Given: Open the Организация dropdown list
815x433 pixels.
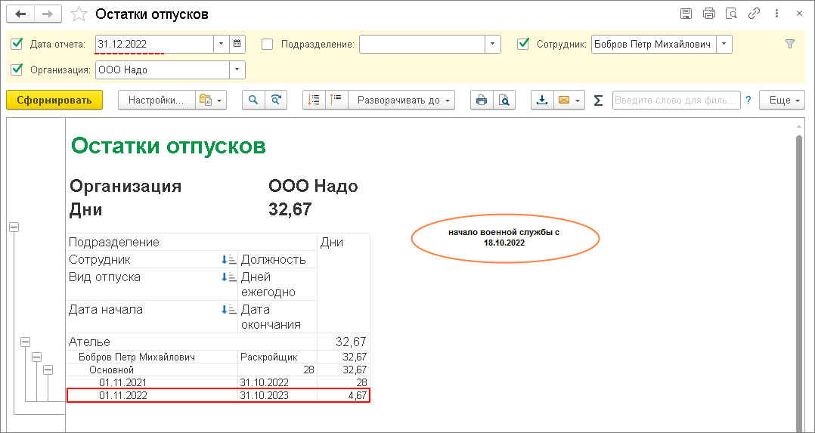Looking at the screenshot, I should tap(237, 70).
